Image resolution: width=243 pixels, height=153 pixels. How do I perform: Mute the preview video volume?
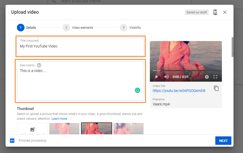(x=166, y=77)
